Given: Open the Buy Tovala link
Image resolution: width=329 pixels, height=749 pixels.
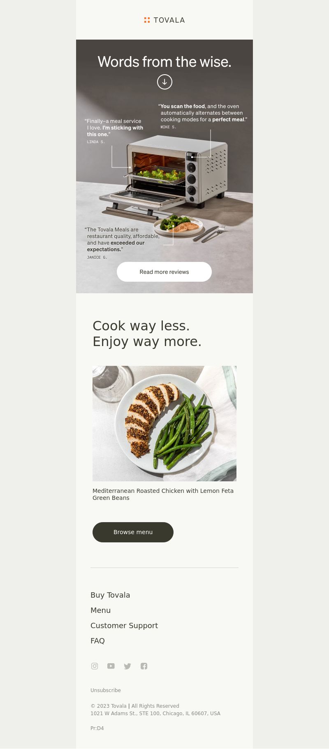Looking at the screenshot, I should (110, 595).
